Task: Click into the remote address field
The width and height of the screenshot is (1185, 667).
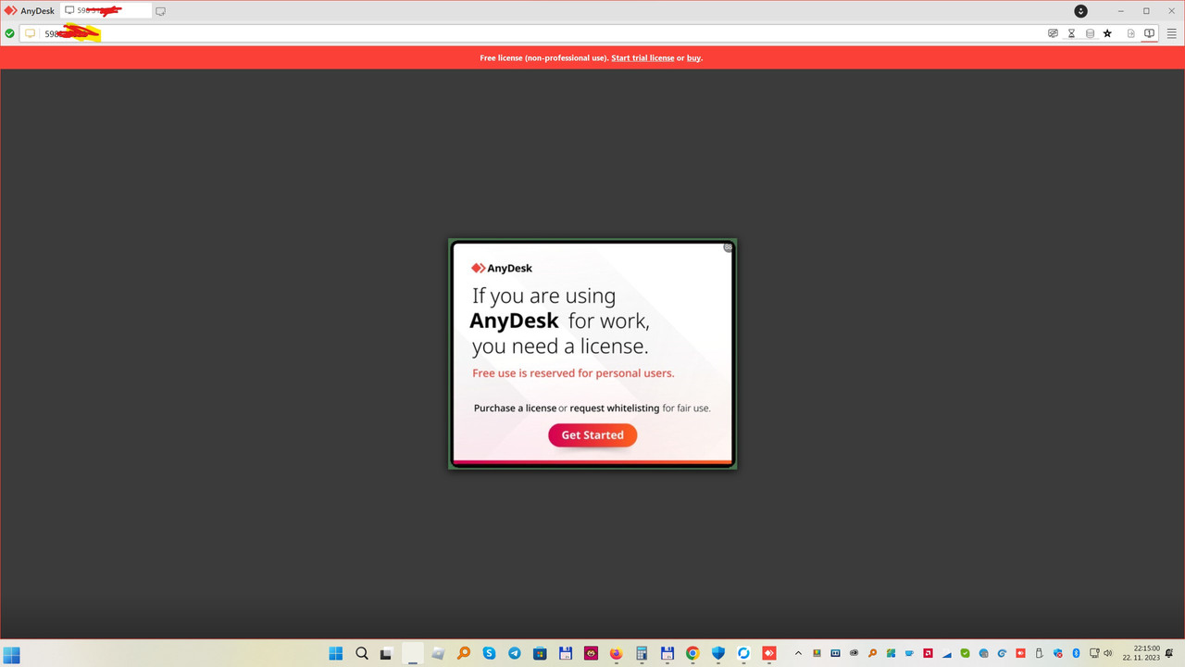Action: point(539,33)
